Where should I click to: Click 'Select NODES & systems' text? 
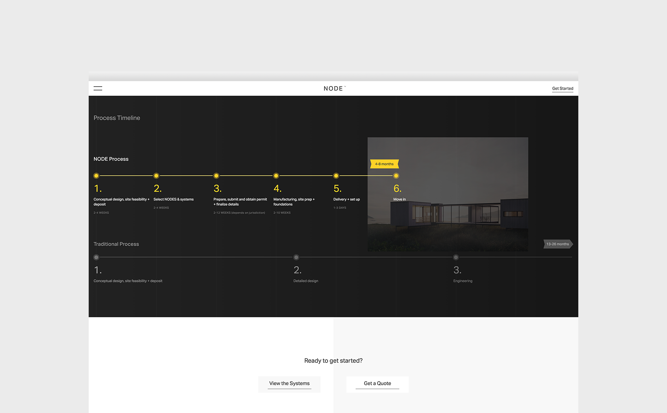(173, 199)
